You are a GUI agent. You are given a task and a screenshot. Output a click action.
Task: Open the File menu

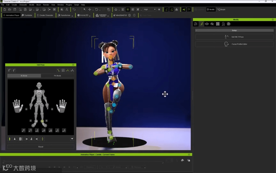click(x=3, y=5)
